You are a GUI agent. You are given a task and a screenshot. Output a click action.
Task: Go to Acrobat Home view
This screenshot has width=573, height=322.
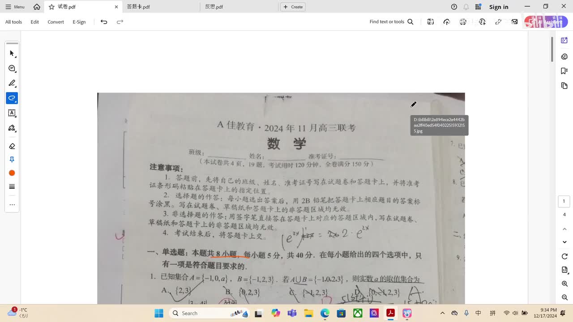[x=37, y=7]
